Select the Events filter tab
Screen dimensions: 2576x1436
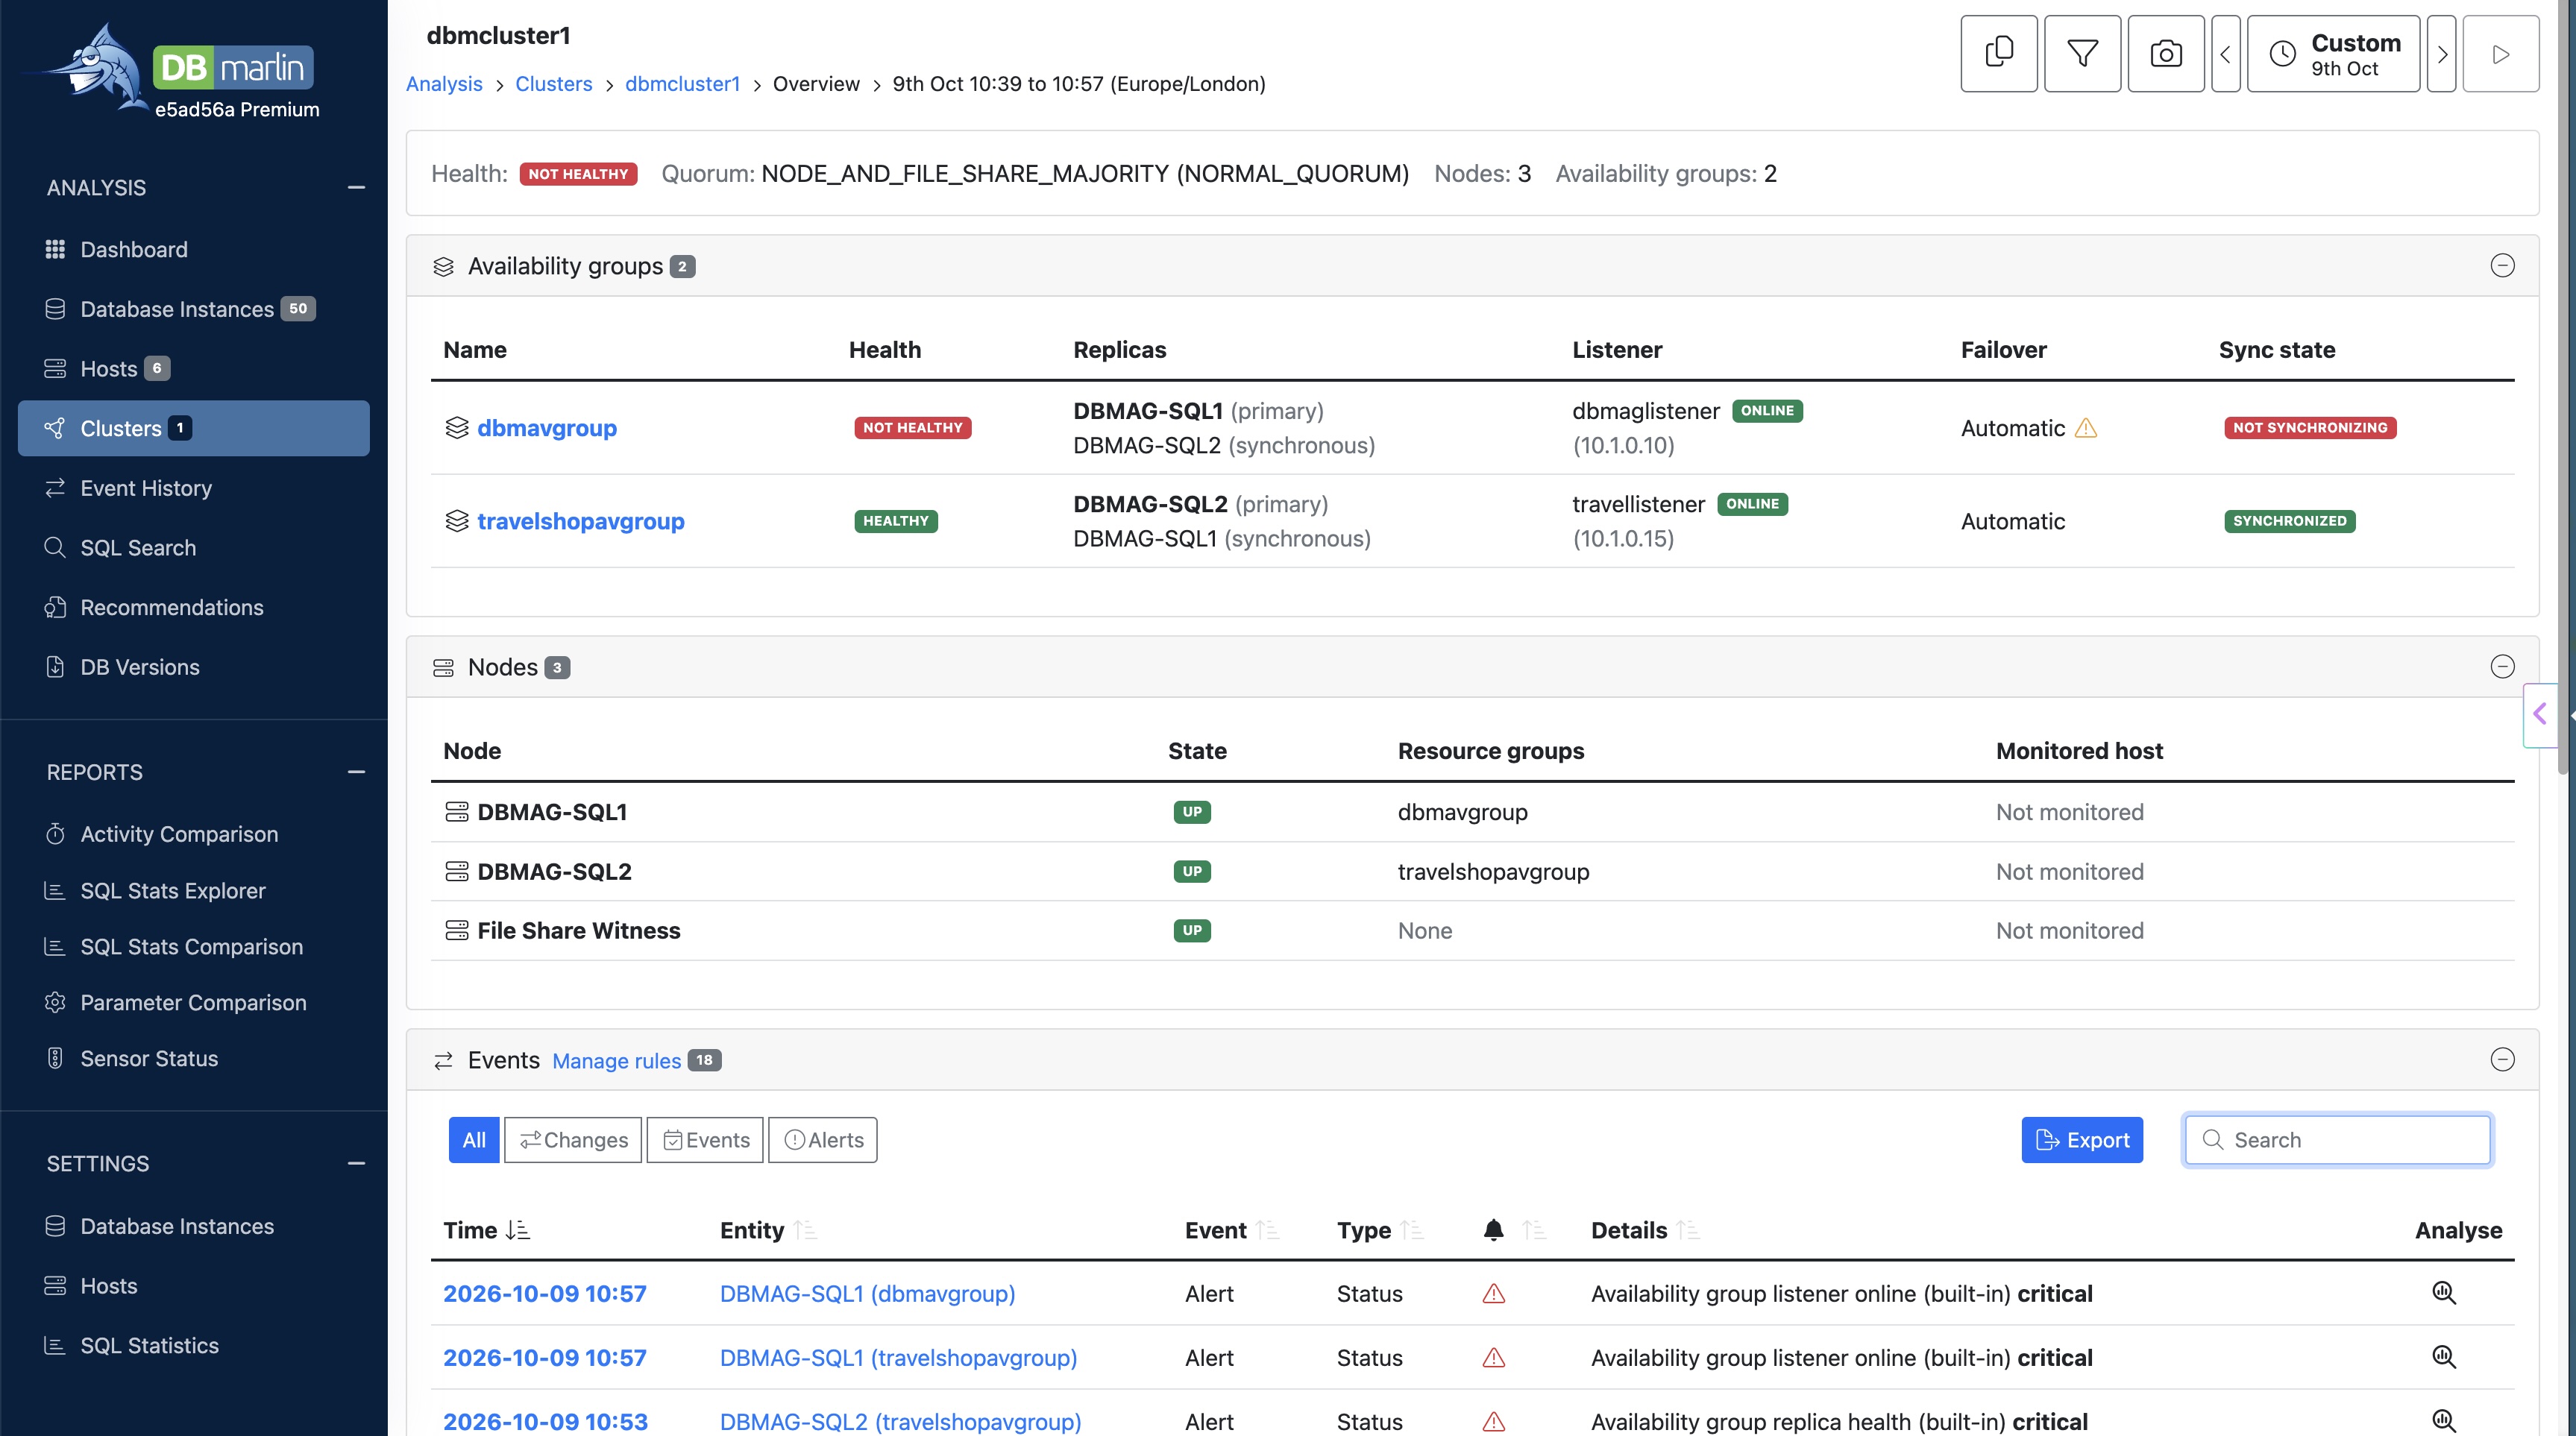pyautogui.click(x=705, y=1140)
